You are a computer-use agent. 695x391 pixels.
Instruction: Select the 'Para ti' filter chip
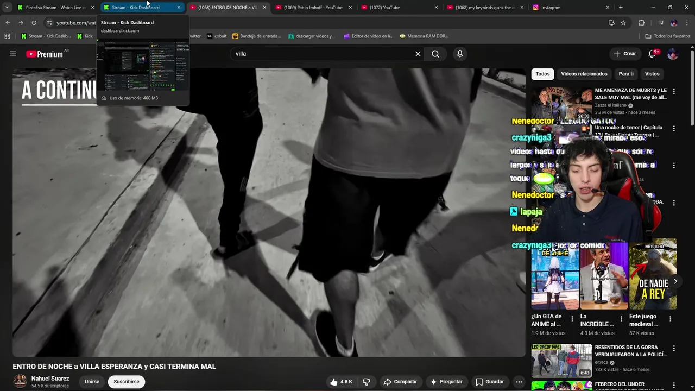[626, 74]
